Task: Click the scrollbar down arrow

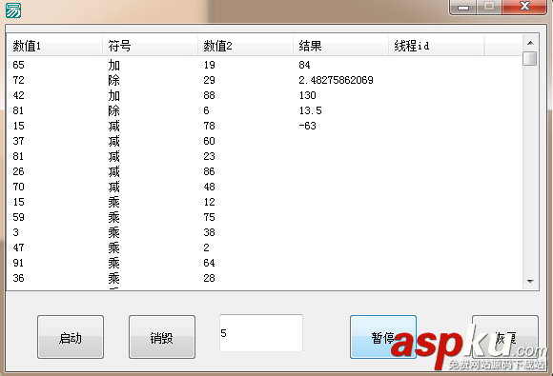Action: click(530, 282)
